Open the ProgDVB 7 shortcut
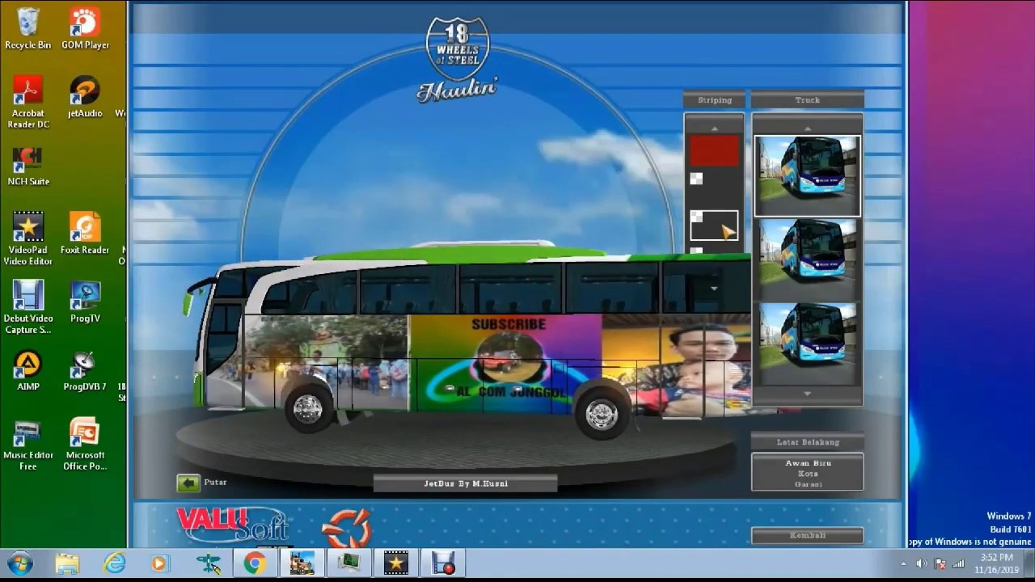This screenshot has height=582, width=1035. pos(85,371)
